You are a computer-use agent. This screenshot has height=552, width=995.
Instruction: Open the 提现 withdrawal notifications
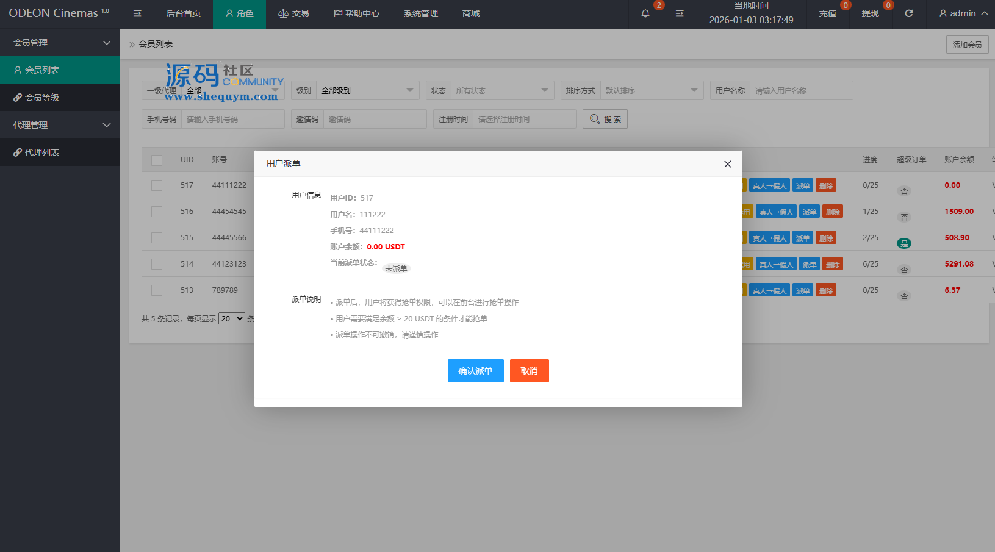tap(870, 13)
